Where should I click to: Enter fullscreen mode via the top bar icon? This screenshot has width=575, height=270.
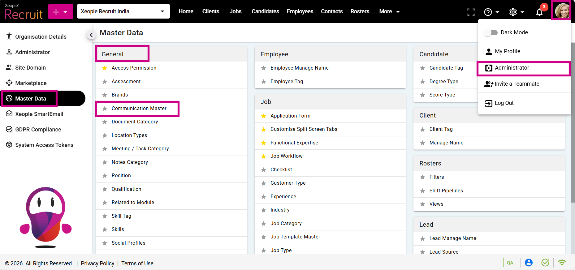pos(471,12)
